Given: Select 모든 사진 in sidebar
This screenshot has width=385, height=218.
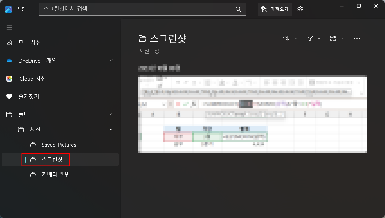Looking at the screenshot, I should pyautogui.click(x=60, y=43).
